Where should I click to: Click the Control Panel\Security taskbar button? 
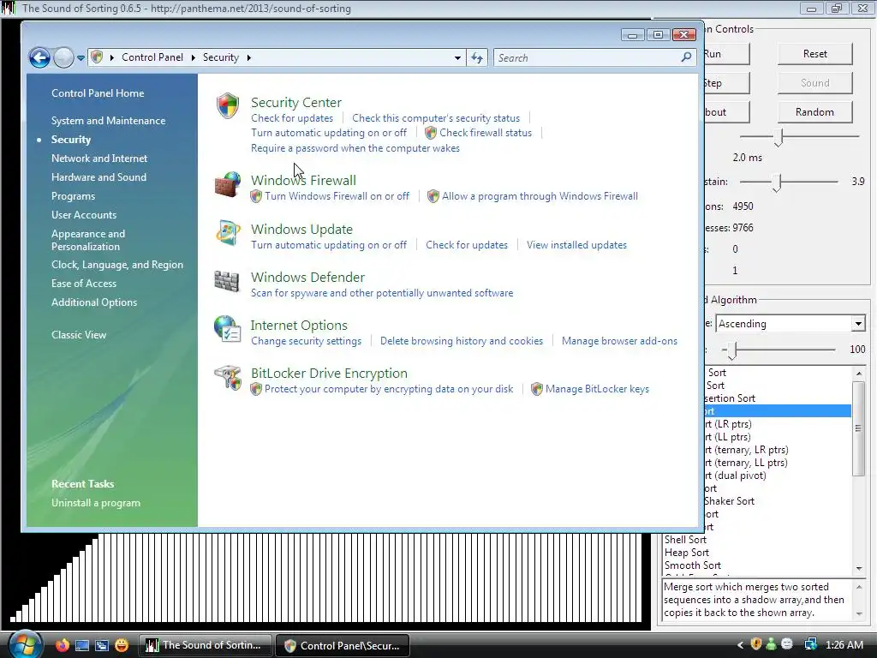click(343, 645)
